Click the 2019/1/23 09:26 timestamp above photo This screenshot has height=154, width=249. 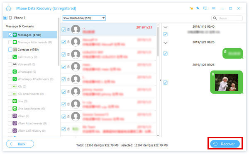203,65
